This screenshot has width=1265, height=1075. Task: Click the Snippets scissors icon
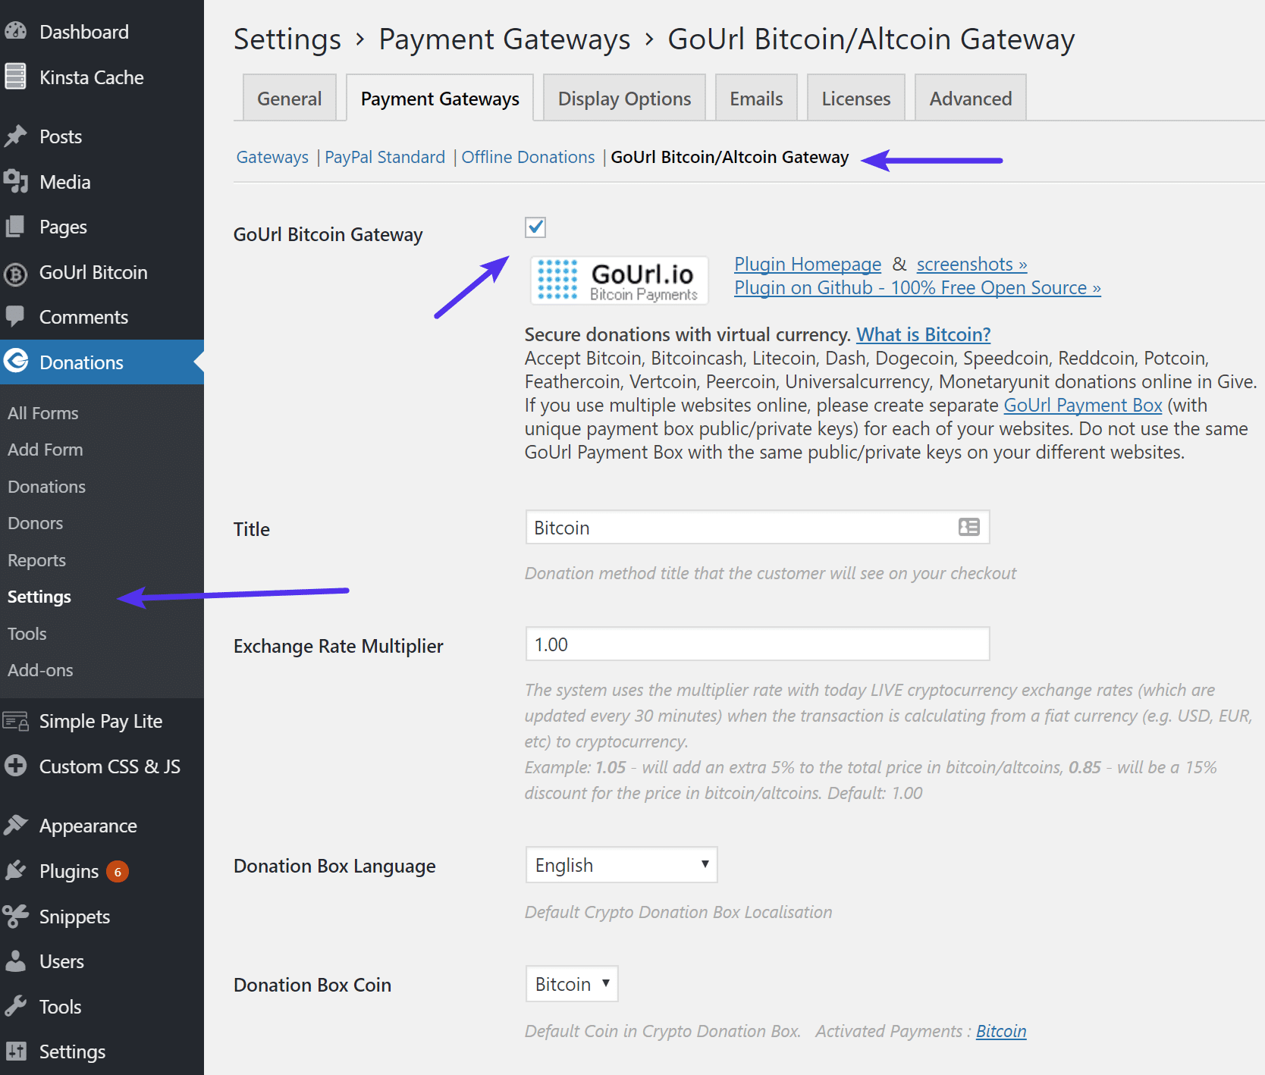[15, 916]
